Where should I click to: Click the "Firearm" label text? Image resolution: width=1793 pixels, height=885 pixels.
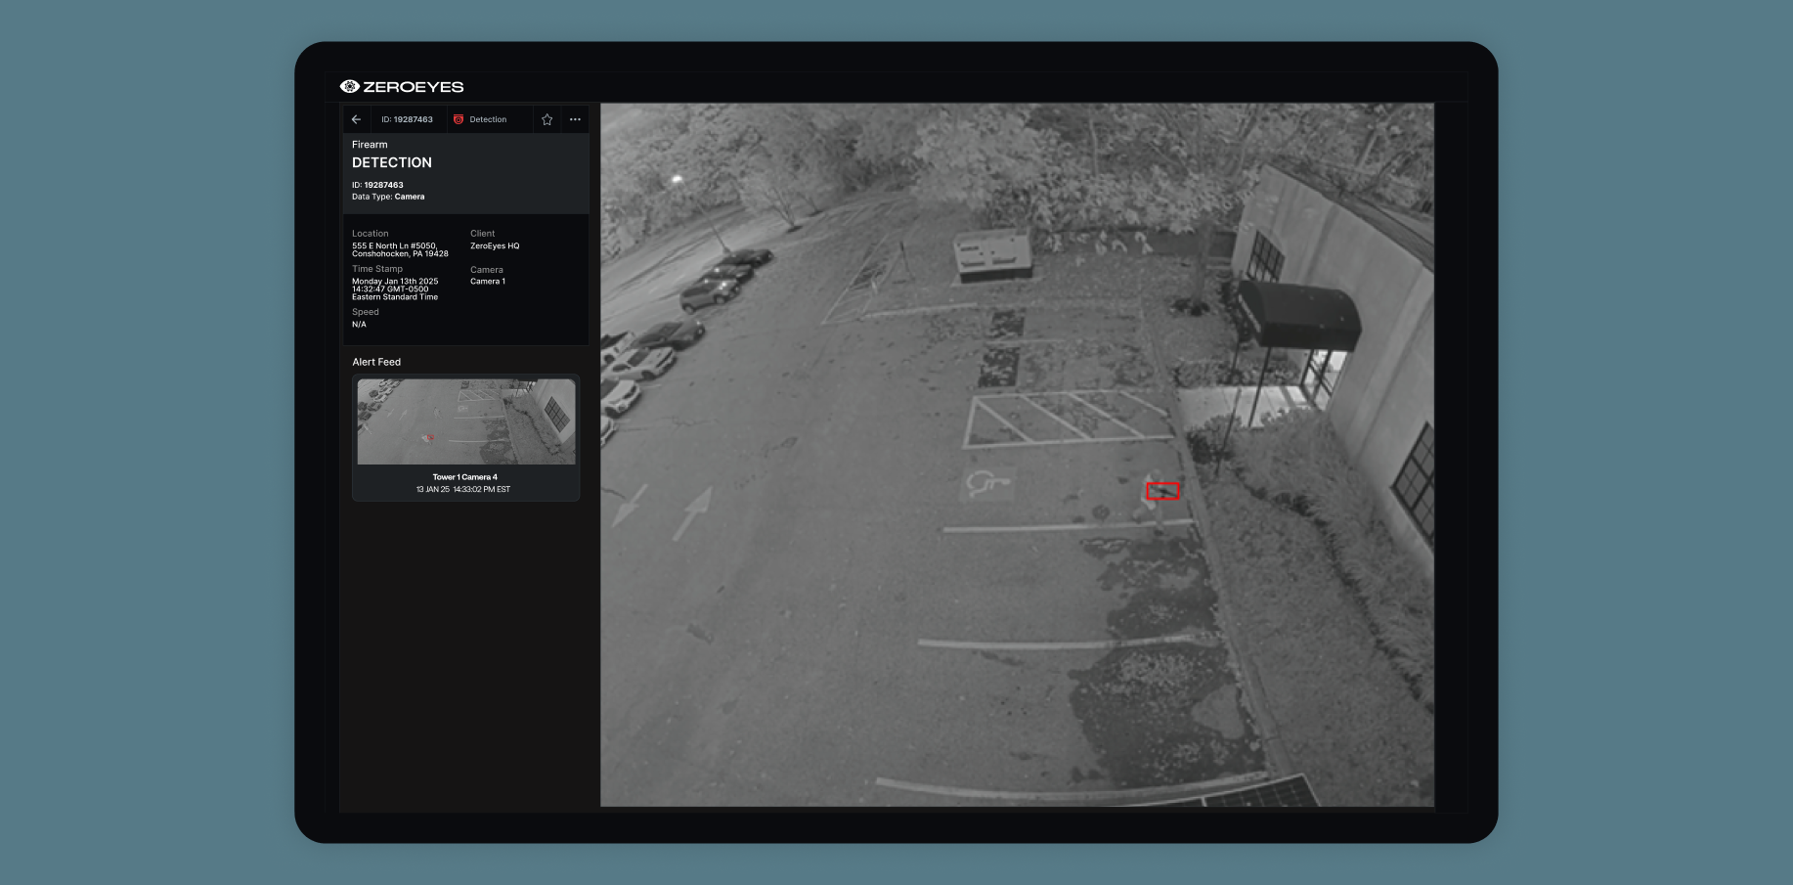click(x=370, y=145)
